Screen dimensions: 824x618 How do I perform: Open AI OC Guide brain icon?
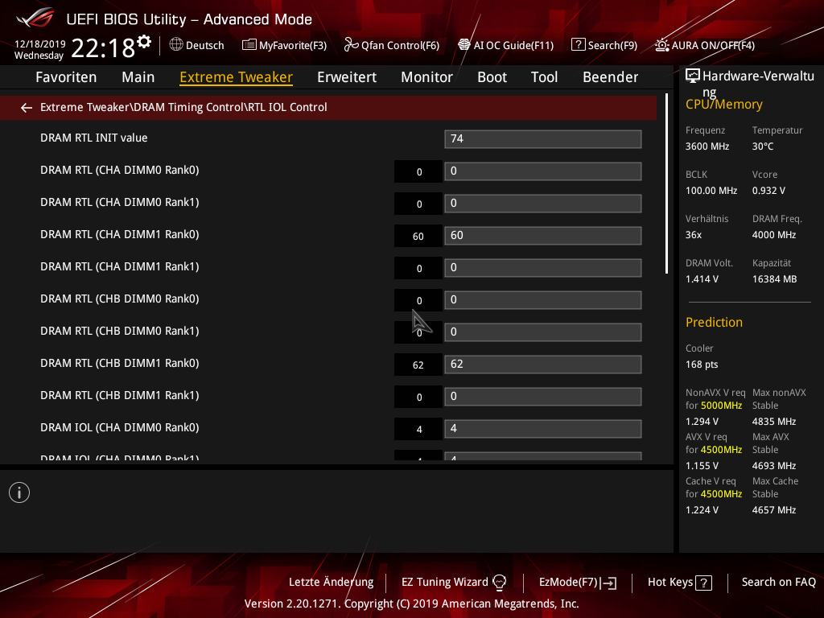pos(464,45)
